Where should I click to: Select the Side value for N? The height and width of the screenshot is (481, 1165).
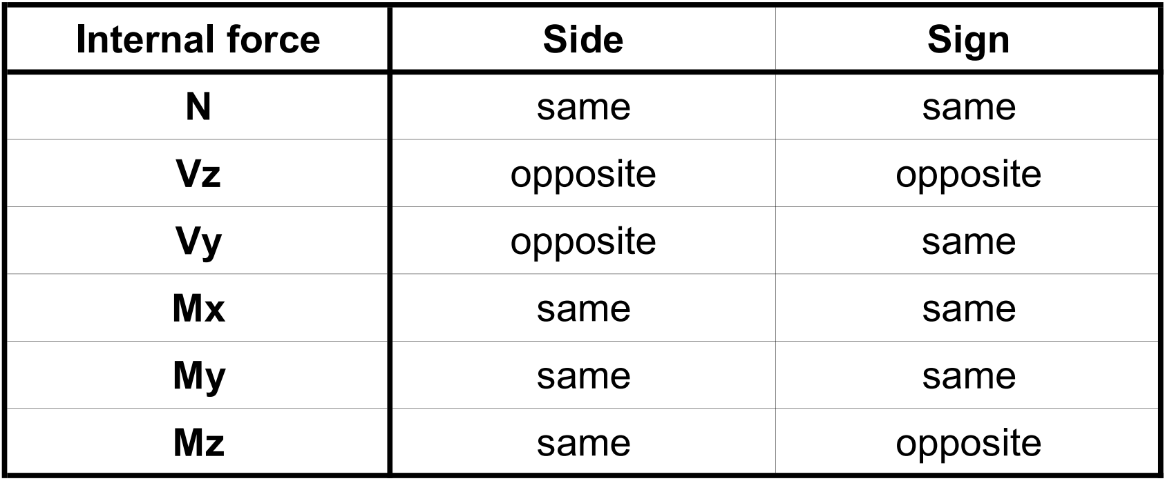coord(583,107)
